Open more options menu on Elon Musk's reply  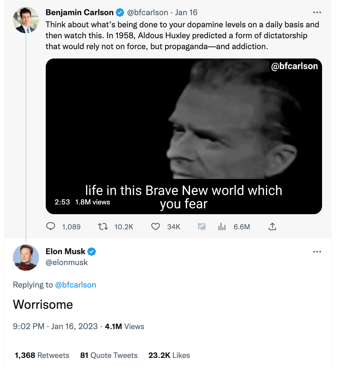click(x=317, y=251)
